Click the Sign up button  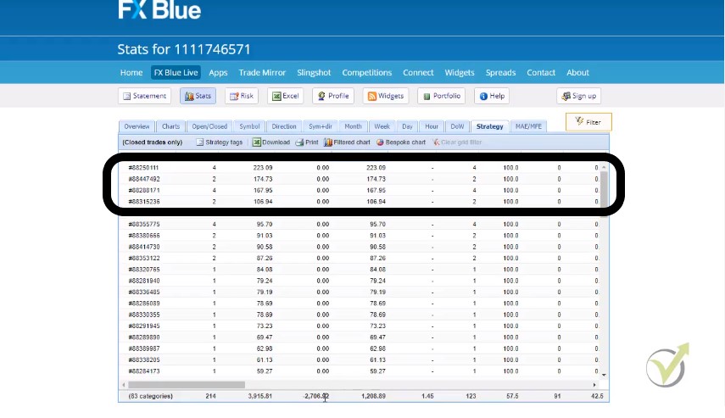[x=578, y=96]
